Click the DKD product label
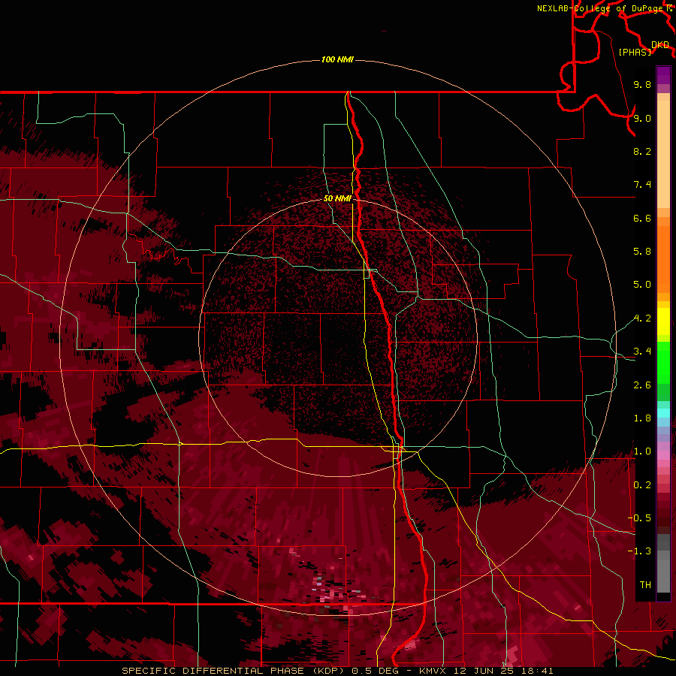The width and height of the screenshot is (676, 676). tap(660, 44)
